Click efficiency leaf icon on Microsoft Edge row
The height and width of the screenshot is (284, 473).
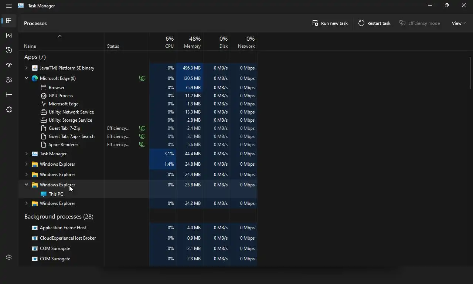pyautogui.click(x=142, y=78)
